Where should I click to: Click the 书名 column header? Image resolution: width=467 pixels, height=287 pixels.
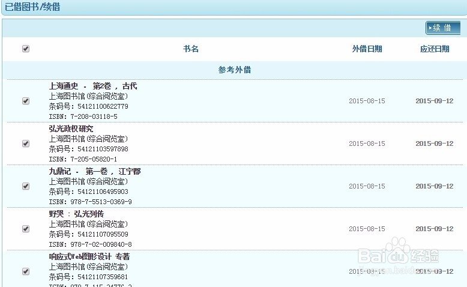(x=191, y=49)
